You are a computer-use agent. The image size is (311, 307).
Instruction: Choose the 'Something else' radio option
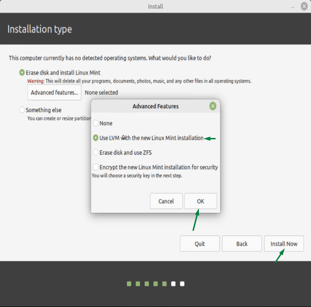[22, 110]
